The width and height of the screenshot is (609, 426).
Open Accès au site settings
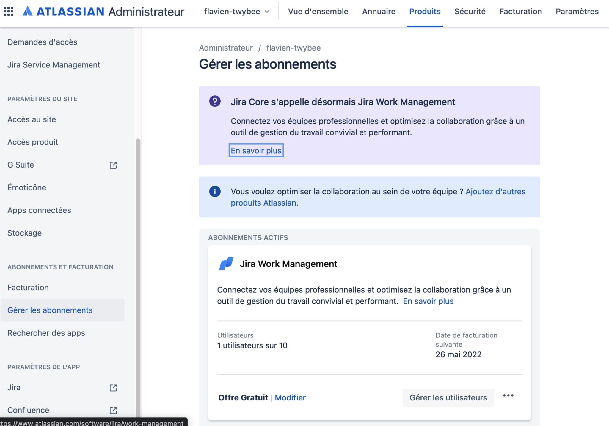coord(62,119)
